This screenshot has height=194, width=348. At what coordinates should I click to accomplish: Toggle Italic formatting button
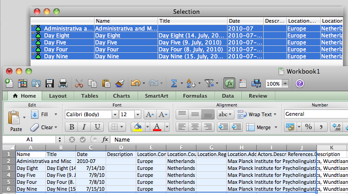coord(84,127)
